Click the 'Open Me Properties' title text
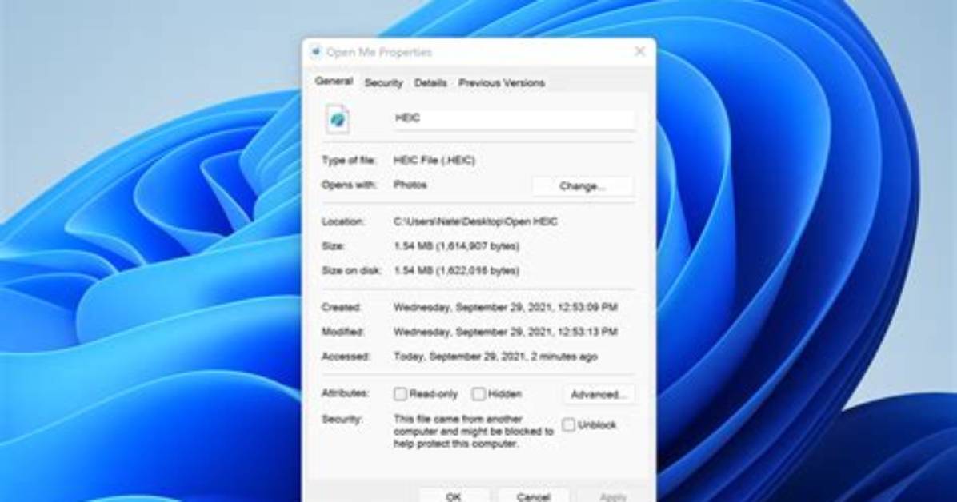Screen dimensions: 957x502 tap(379, 53)
